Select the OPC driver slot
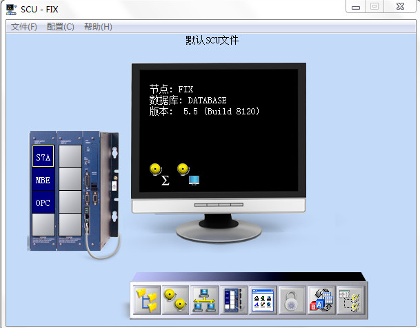Image resolution: width=420 pixels, height=328 pixels. pos(43,203)
